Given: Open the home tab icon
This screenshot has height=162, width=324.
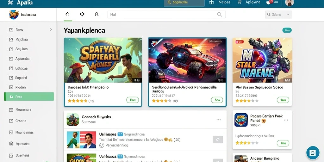Looking at the screenshot, I should 67,14.
